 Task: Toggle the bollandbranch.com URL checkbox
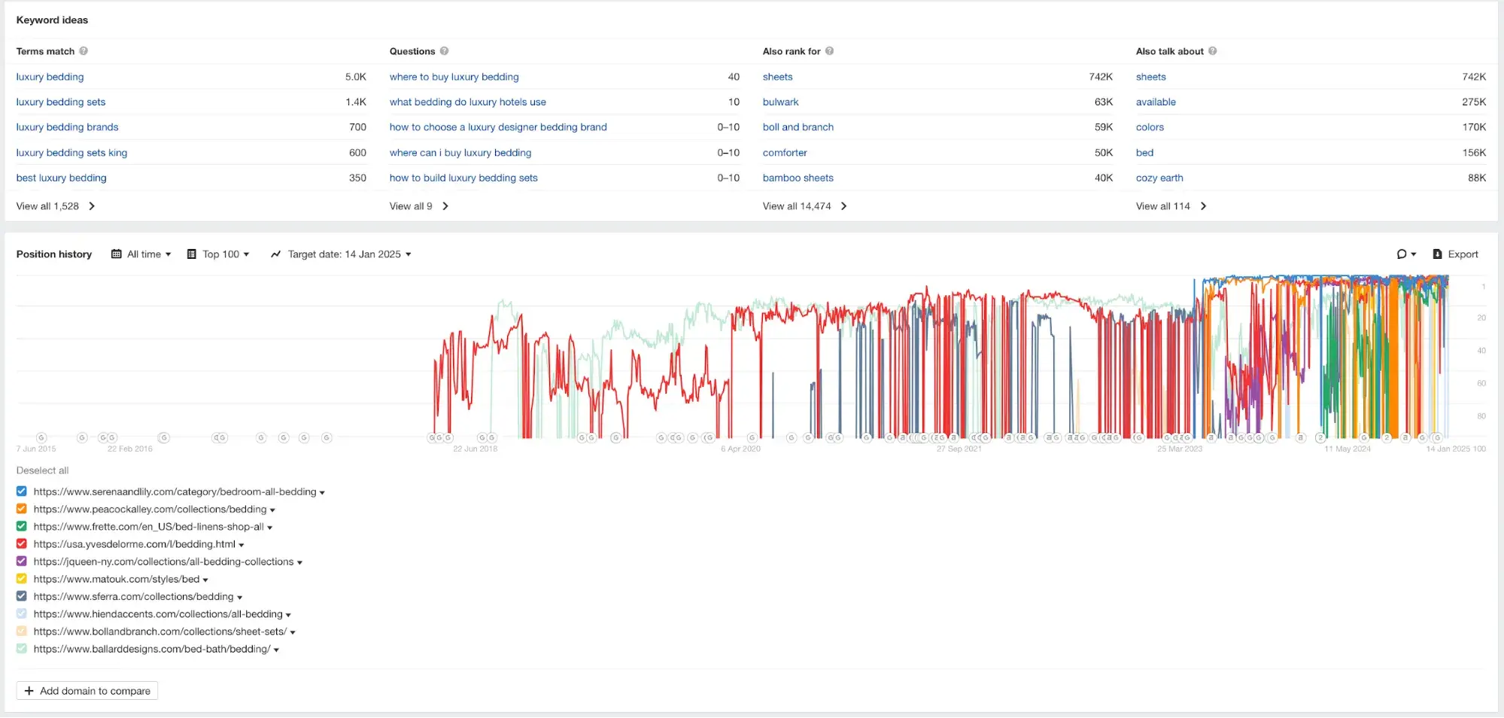(x=22, y=631)
